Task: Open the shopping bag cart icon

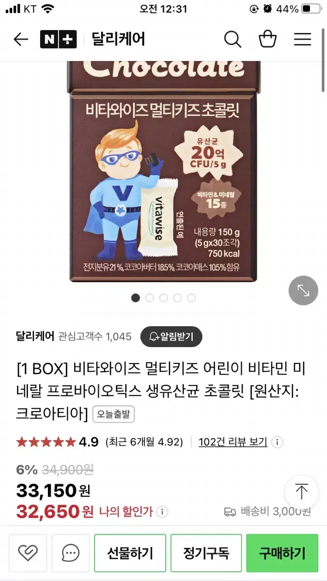Action: click(x=267, y=39)
